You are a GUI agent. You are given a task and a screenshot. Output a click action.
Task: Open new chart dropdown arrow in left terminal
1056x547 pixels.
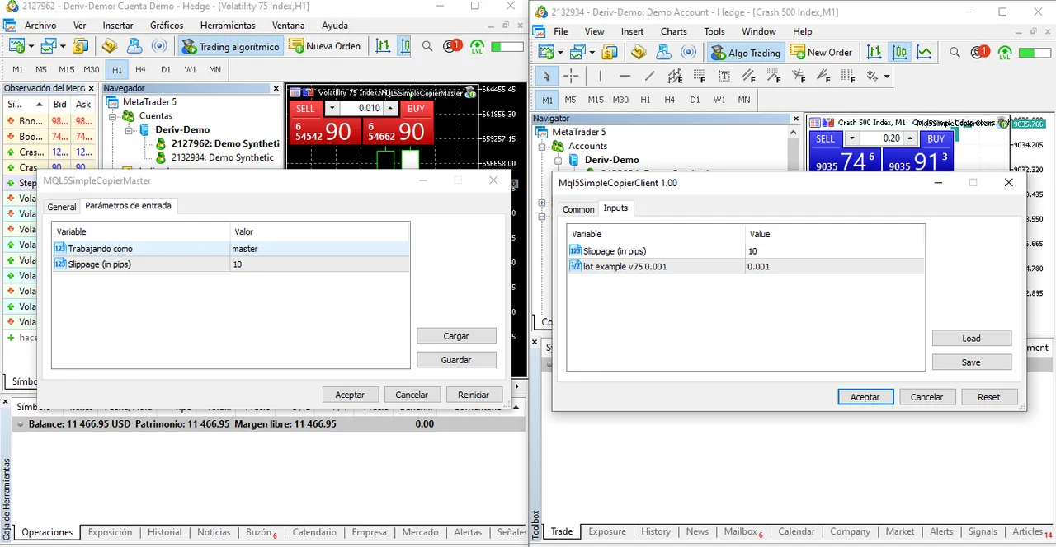click(30, 46)
